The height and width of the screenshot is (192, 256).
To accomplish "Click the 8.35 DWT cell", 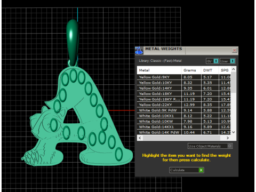I will 210,105.
